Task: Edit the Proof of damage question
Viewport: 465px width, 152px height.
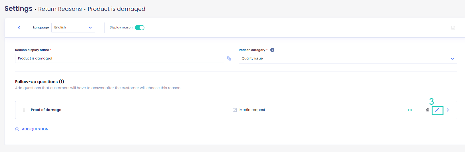Action: tap(437, 110)
